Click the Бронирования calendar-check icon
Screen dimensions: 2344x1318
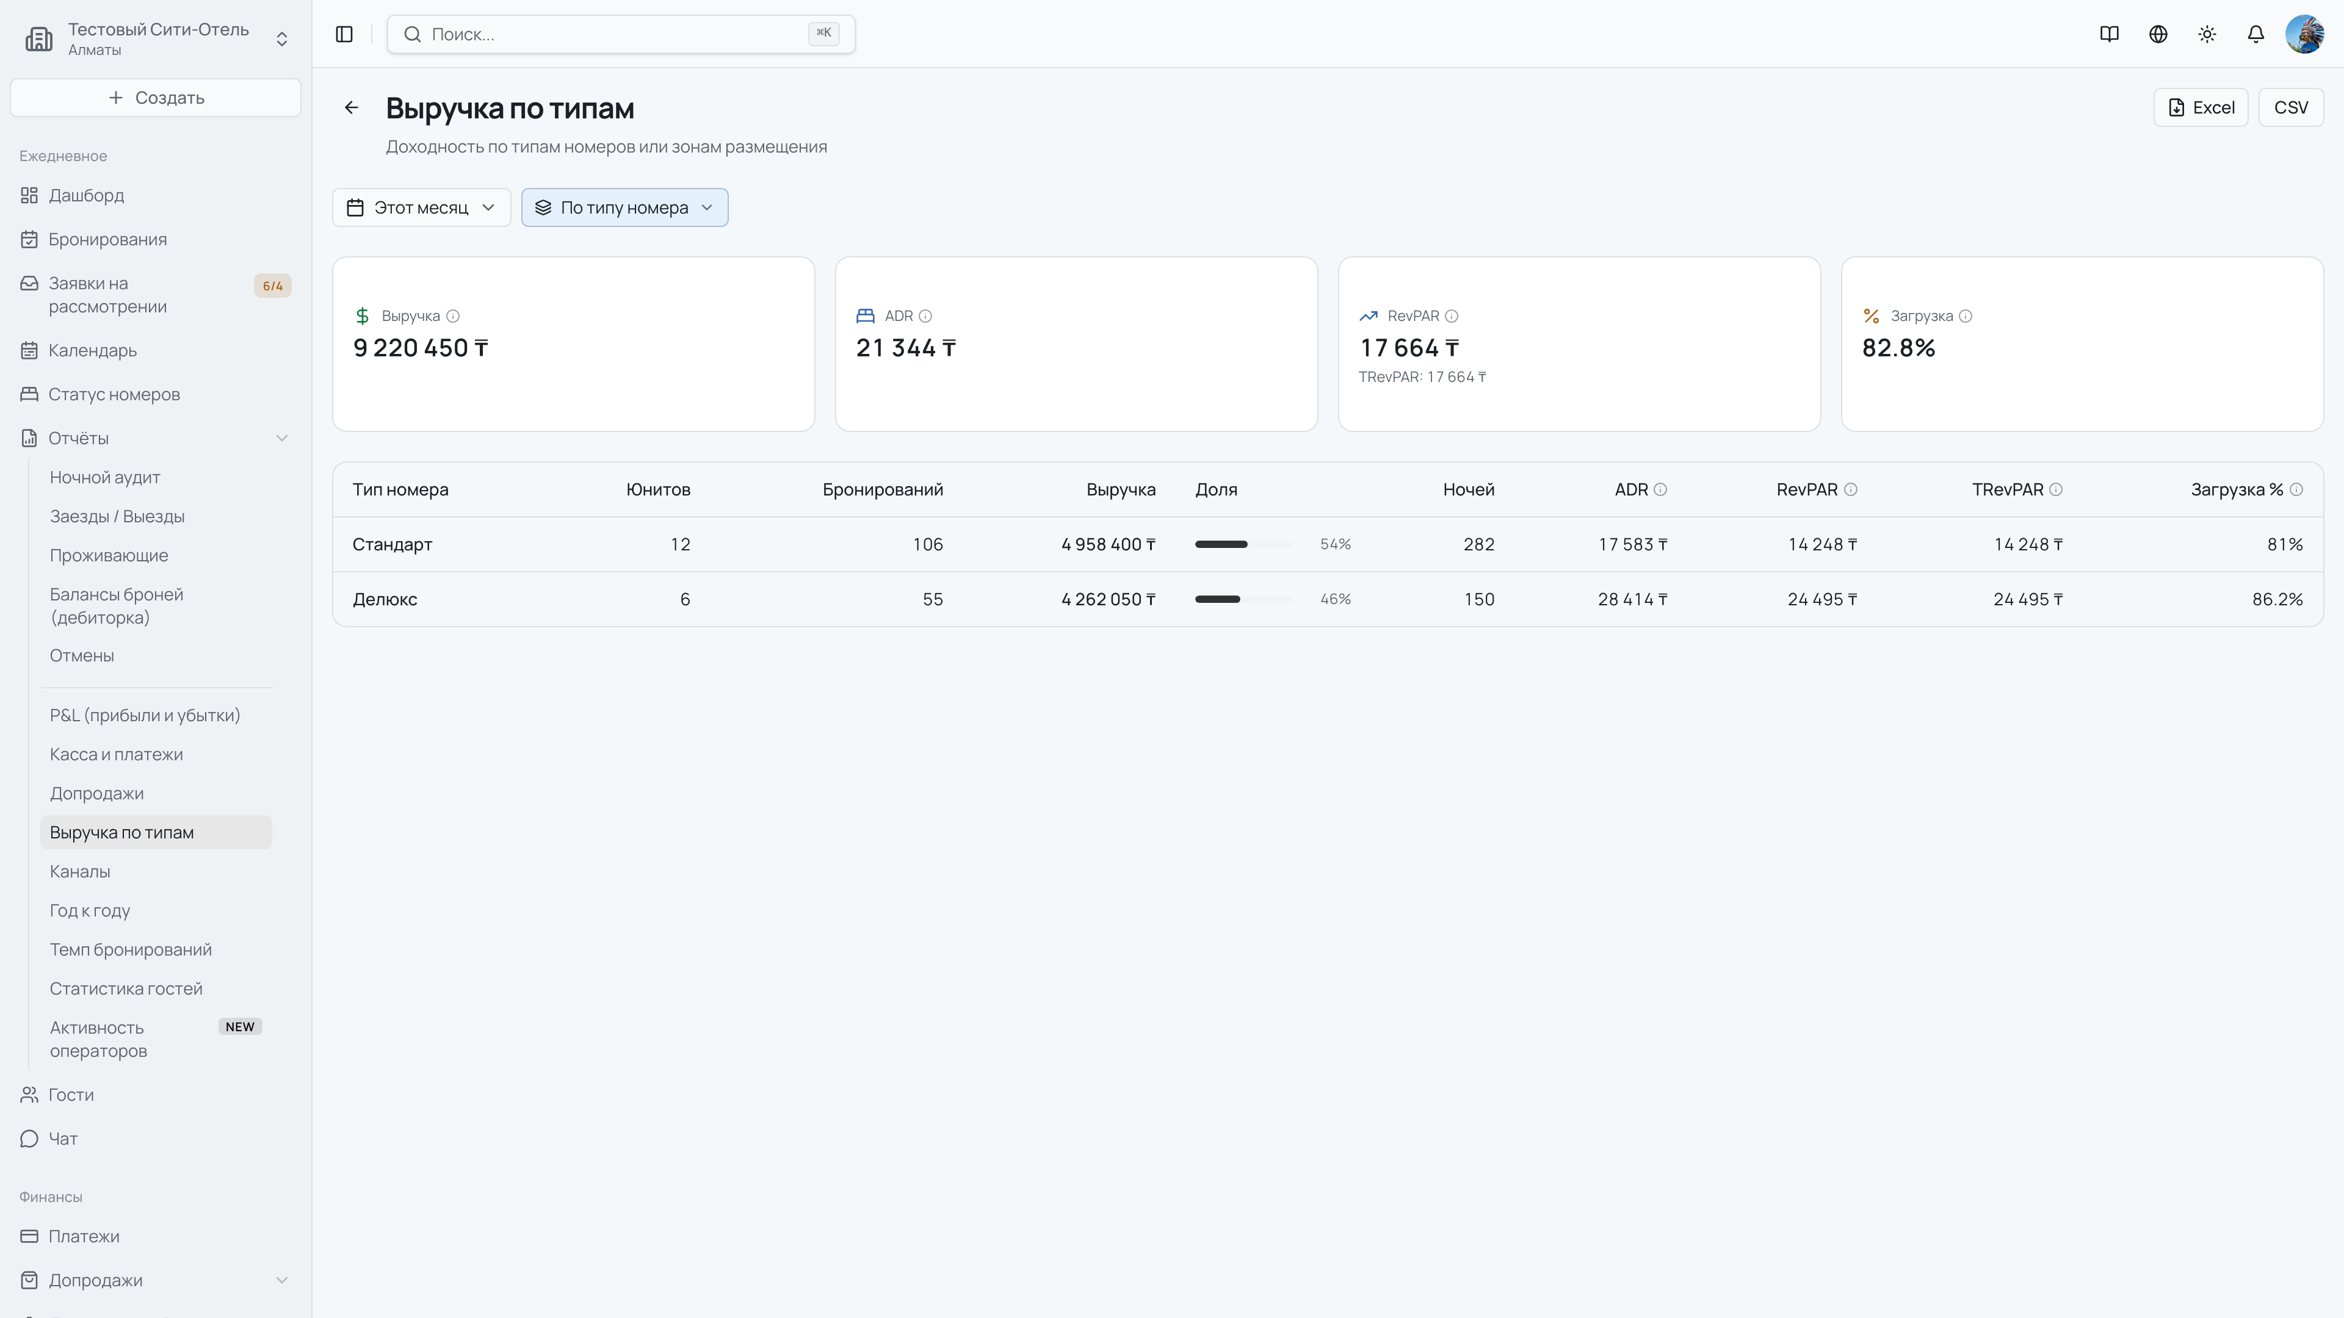click(29, 239)
